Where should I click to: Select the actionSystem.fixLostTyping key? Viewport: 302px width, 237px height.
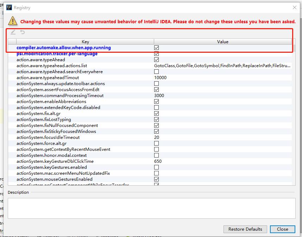pos(44,120)
